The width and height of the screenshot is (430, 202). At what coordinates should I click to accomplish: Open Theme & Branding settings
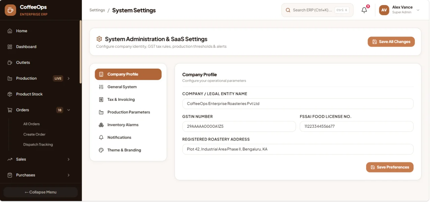click(128, 150)
